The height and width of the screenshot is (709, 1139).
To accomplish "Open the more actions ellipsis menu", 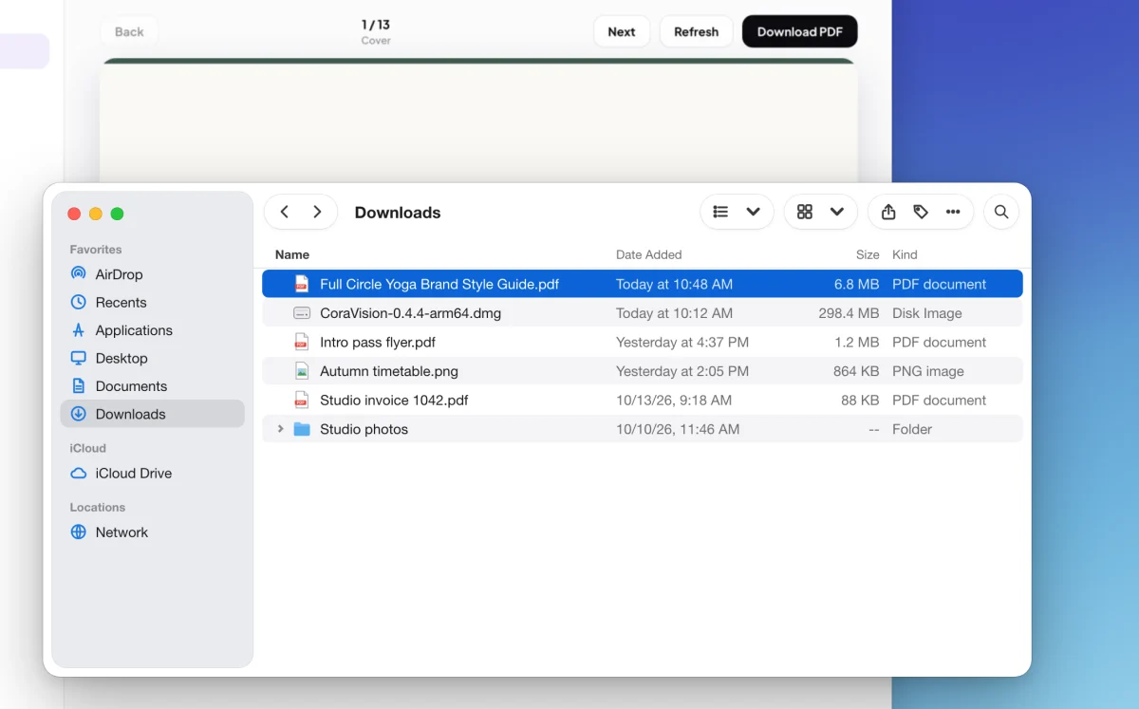I will tap(953, 212).
